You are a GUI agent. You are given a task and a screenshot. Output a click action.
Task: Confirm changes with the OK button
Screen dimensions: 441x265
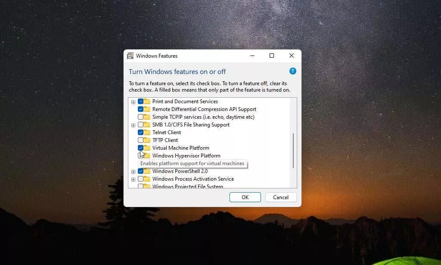pyautogui.click(x=245, y=197)
